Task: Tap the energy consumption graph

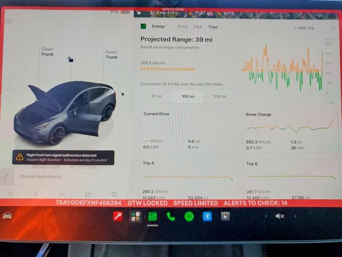Action: (283, 69)
